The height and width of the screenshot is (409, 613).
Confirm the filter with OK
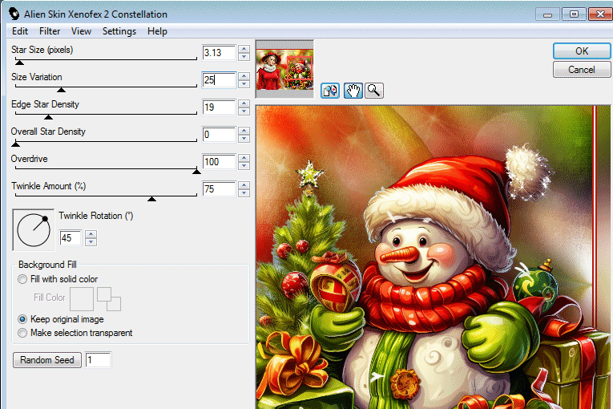click(581, 51)
